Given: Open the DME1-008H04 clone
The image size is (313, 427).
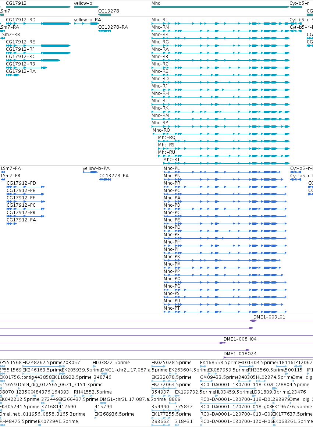Looking at the screenshot, I should point(240,339).
